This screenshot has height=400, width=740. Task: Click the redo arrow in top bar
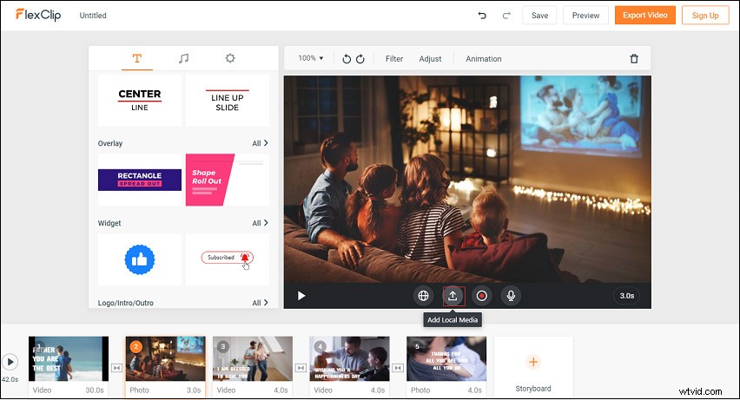506,16
